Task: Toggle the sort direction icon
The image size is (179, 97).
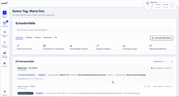Action: [x=171, y=61]
